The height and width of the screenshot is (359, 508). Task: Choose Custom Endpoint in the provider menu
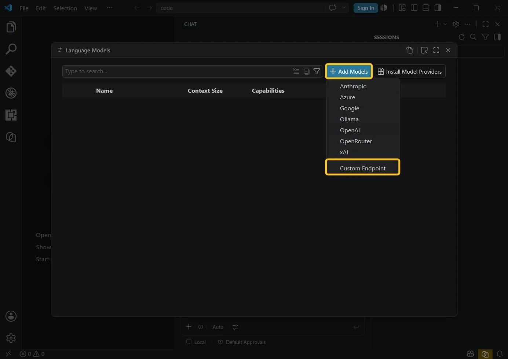tap(363, 168)
